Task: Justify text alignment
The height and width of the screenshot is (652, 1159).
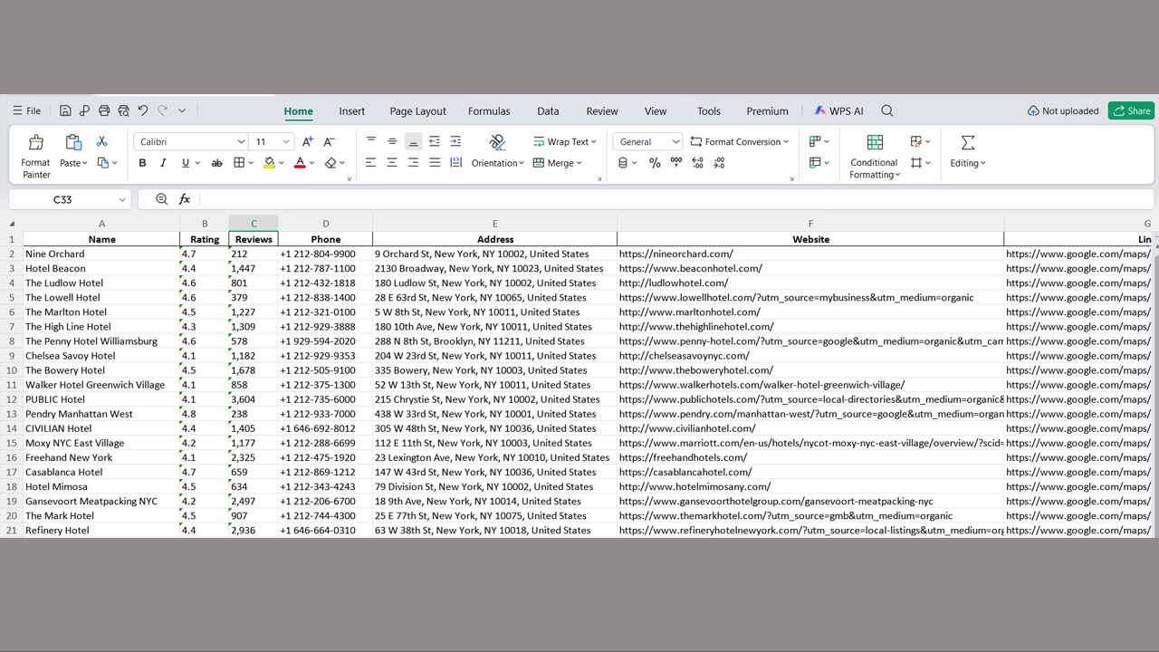Action: pyautogui.click(x=435, y=163)
